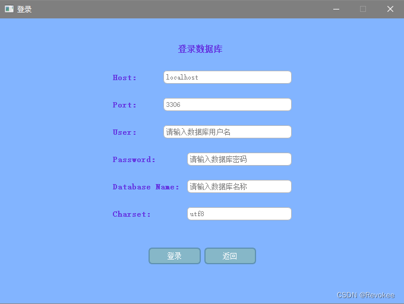Close the 登录 window

390,9
